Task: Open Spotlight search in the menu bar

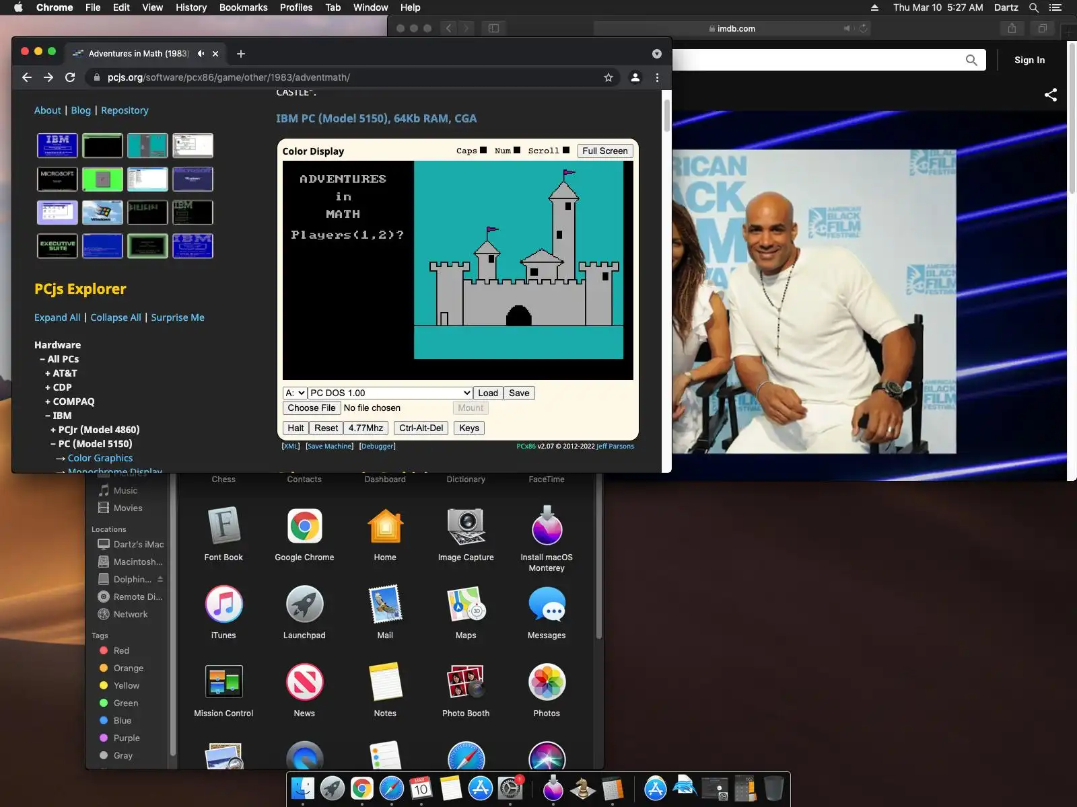Action: pos(1034,7)
